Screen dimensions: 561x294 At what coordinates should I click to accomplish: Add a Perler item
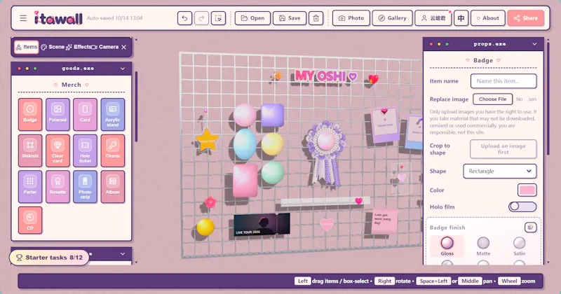(x=30, y=186)
